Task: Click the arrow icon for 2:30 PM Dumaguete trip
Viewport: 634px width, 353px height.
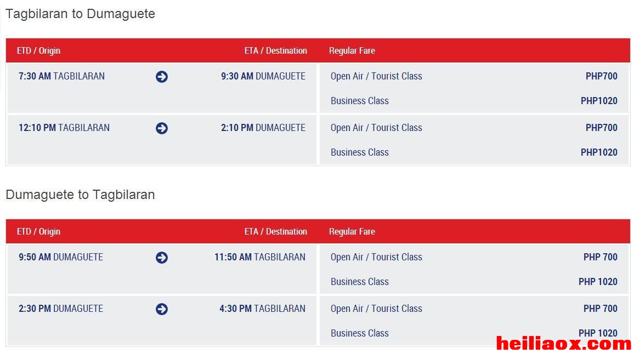Action: (x=162, y=309)
